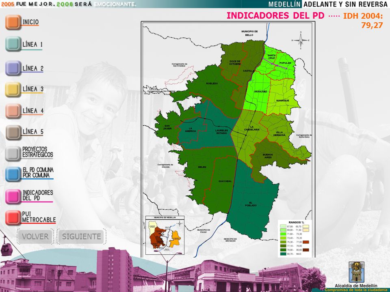Click the SANTA CRUZ comuna label

(271, 57)
